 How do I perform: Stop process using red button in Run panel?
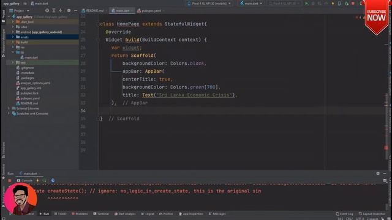coord(10,181)
